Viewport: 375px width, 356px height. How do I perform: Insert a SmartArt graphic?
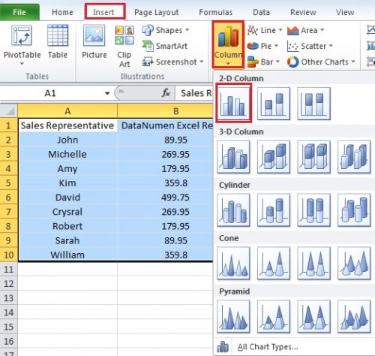pyautogui.click(x=165, y=46)
